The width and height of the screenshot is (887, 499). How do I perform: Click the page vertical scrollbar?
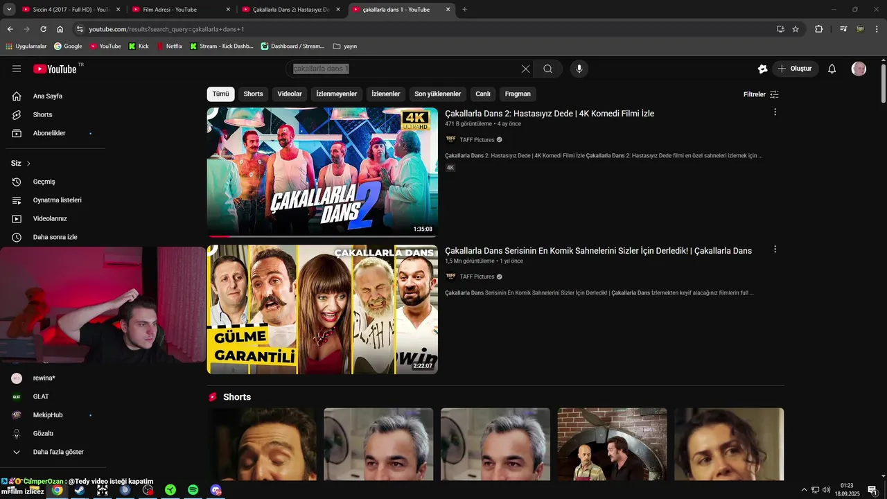pyautogui.click(x=884, y=83)
